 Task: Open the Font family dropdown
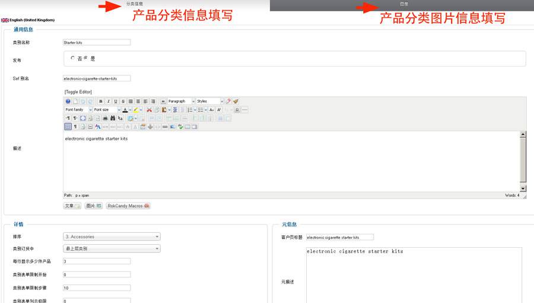tap(78, 110)
